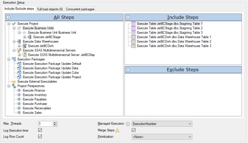248x143 pixels.
Task: Collapse the Project Perspectives node
Action: tap(9, 86)
